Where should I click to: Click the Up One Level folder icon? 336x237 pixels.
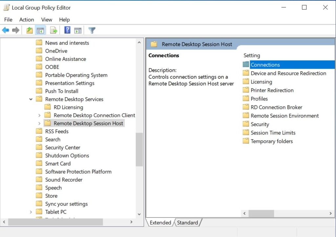[29, 30]
